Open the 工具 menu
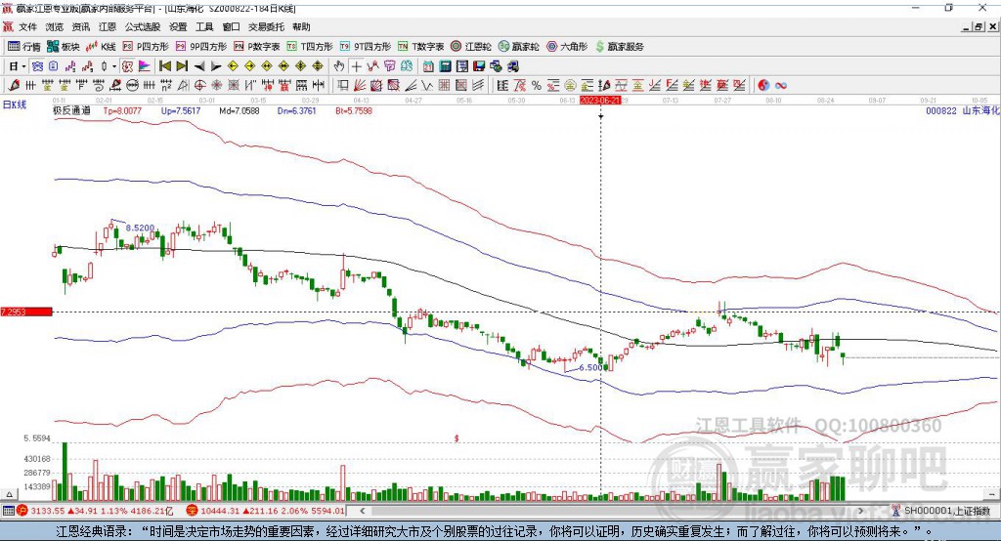 [204, 26]
